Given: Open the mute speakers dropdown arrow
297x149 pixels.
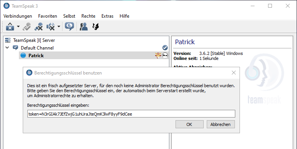Looking at the screenshot, I should tap(59, 26).
